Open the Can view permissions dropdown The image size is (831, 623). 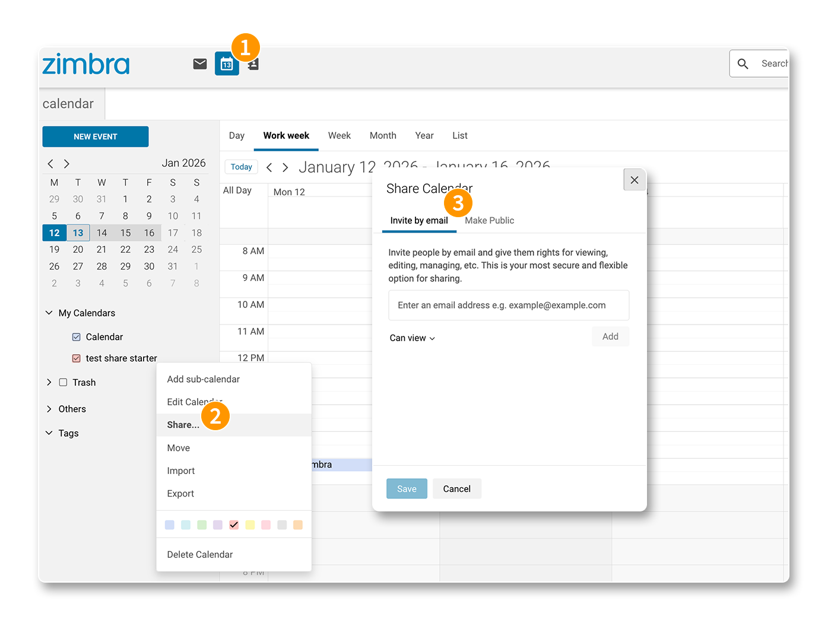click(412, 338)
